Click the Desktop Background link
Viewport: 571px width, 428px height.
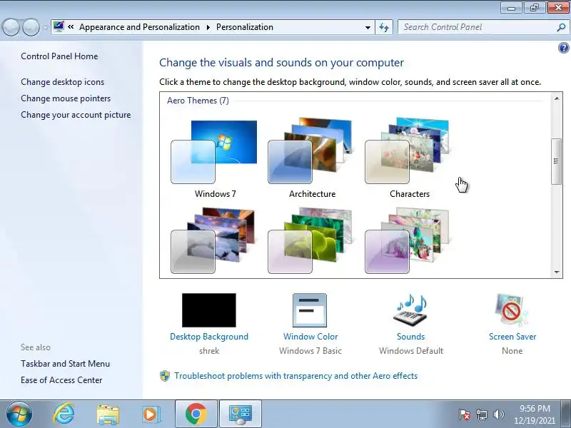tap(209, 337)
